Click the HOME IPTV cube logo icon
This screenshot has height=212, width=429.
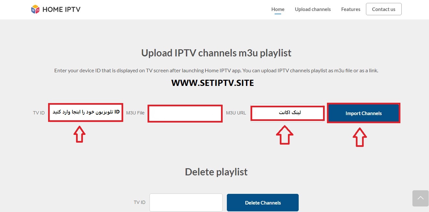tap(35, 9)
